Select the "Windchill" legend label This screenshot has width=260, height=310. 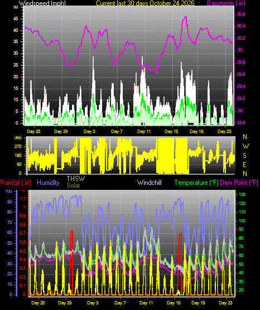(x=149, y=183)
